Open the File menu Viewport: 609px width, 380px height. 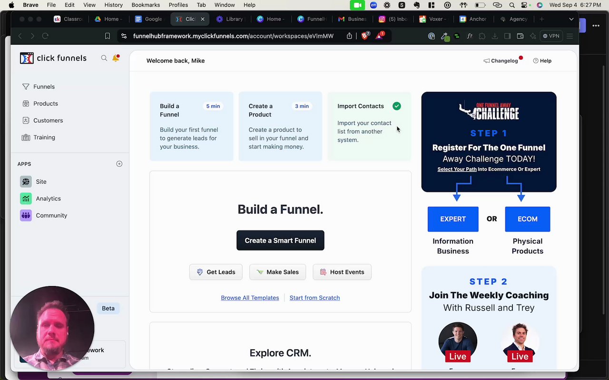(51, 5)
